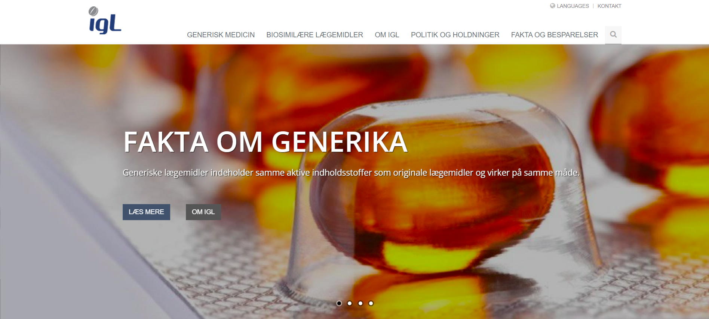Open Om IGL in the navigation bar
This screenshot has width=709, height=319.
coord(387,35)
